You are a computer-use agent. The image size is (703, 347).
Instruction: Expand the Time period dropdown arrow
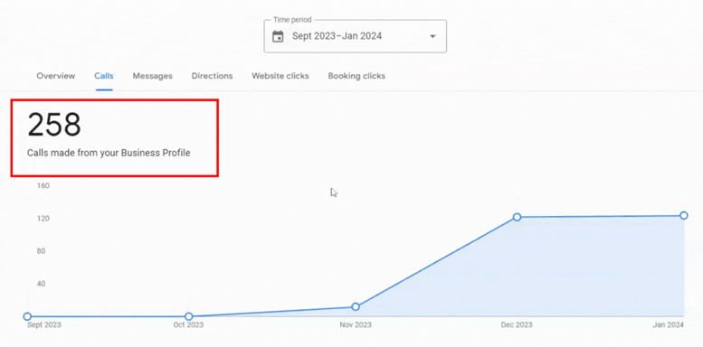coord(432,36)
